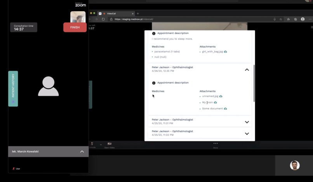Image resolution: width=313 pixels, height=182 pixels.
Task: Open the browser collections icon
Action: pyautogui.click(x=296, y=19)
